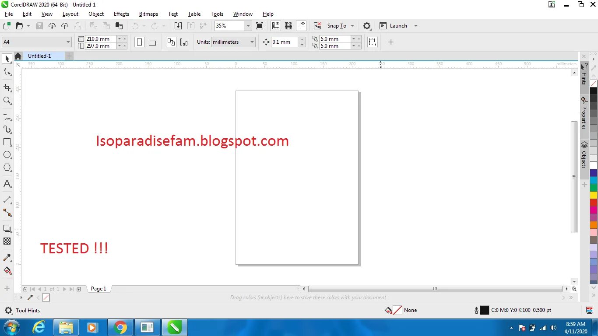Viewport: 598px width, 336px height.
Task: Click the Paste icon
Action: 119,26
